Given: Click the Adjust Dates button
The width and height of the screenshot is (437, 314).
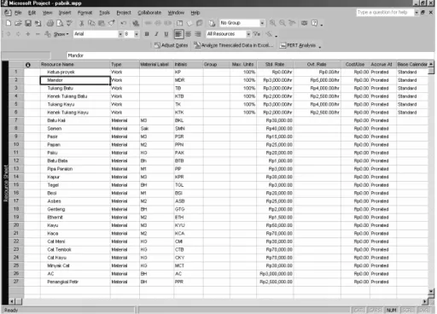Looking at the screenshot, I should tap(171, 45).
